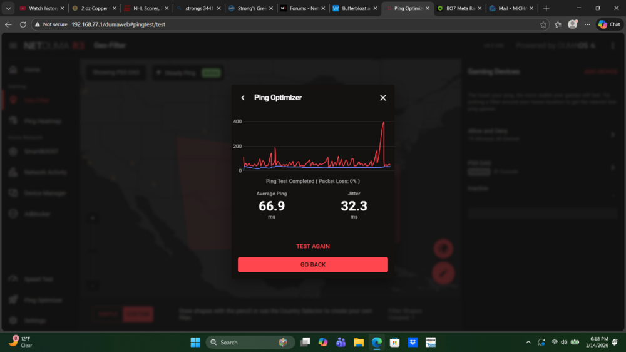Reload the page using browser refresh icon
Screen dimensions: 626x352
coord(23,24)
